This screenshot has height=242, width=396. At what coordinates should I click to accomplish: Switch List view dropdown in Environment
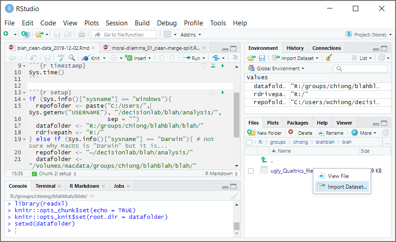pos(362,58)
